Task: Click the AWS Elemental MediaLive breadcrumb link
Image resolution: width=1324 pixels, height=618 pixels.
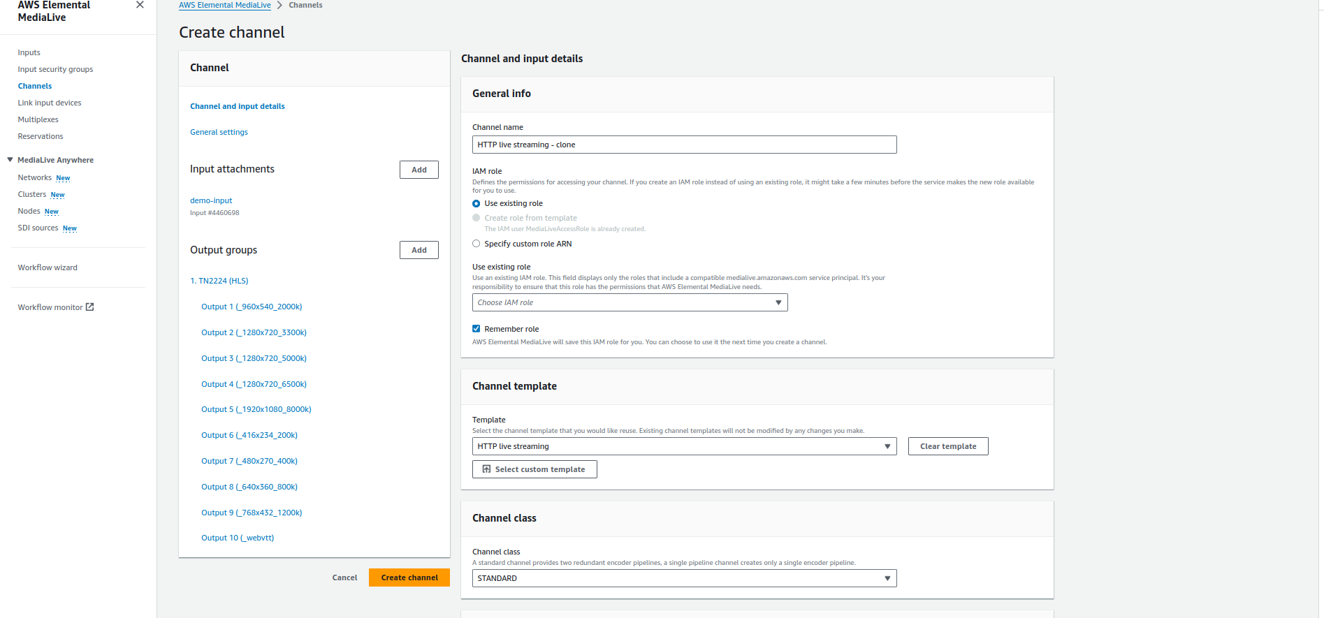Action: coord(225,5)
